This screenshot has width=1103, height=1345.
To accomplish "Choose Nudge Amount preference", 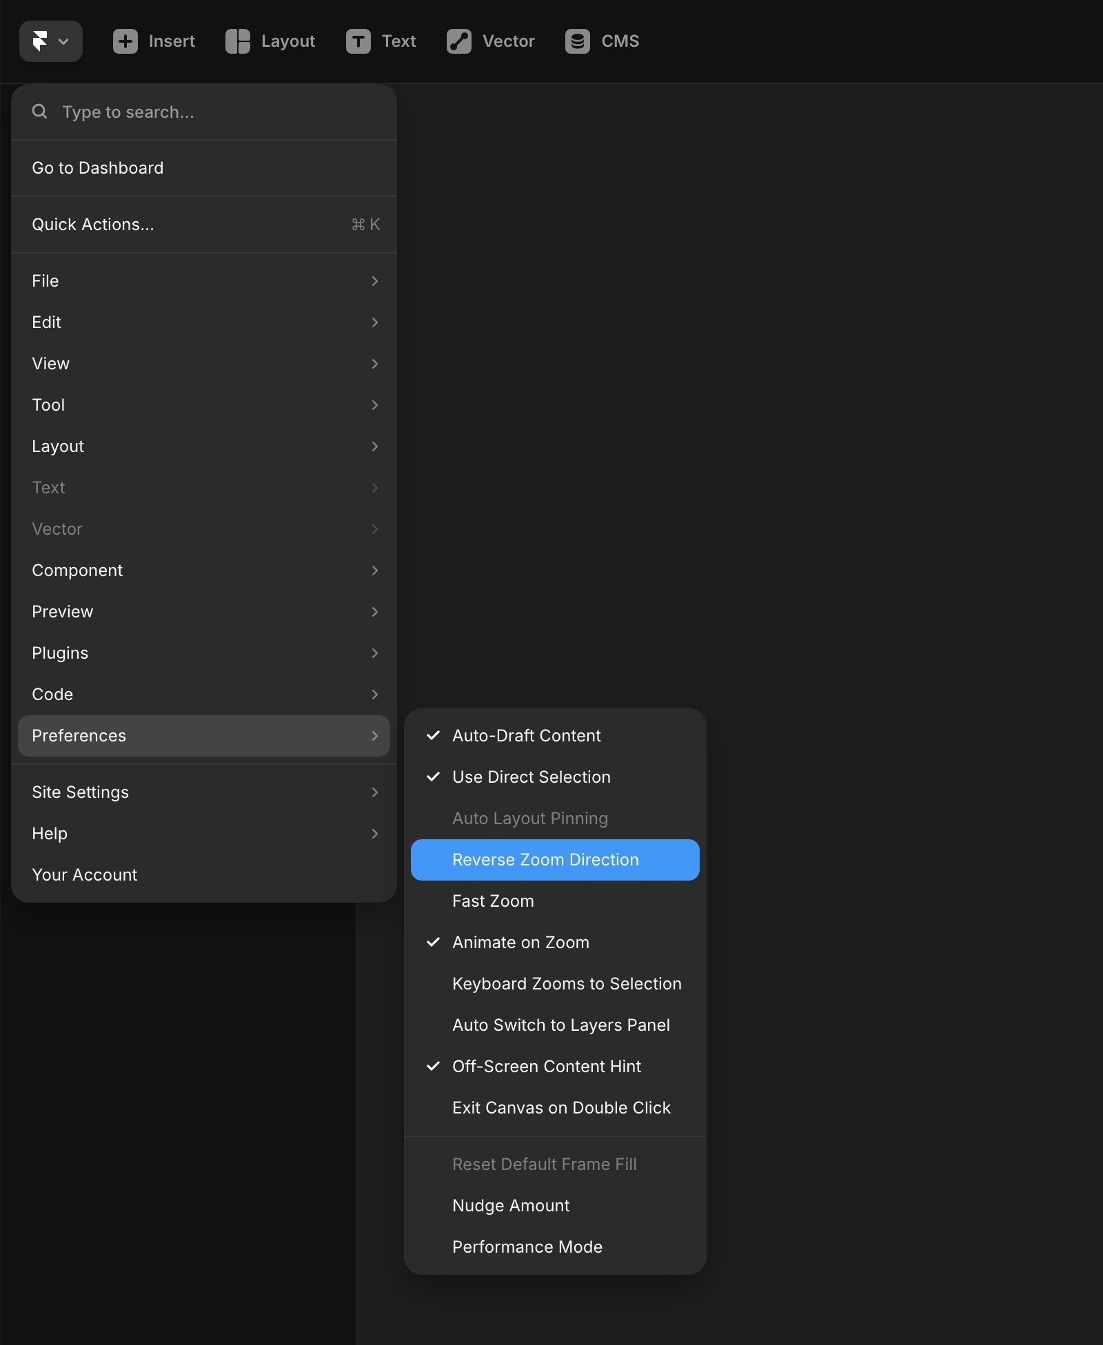I will (x=555, y=1206).
